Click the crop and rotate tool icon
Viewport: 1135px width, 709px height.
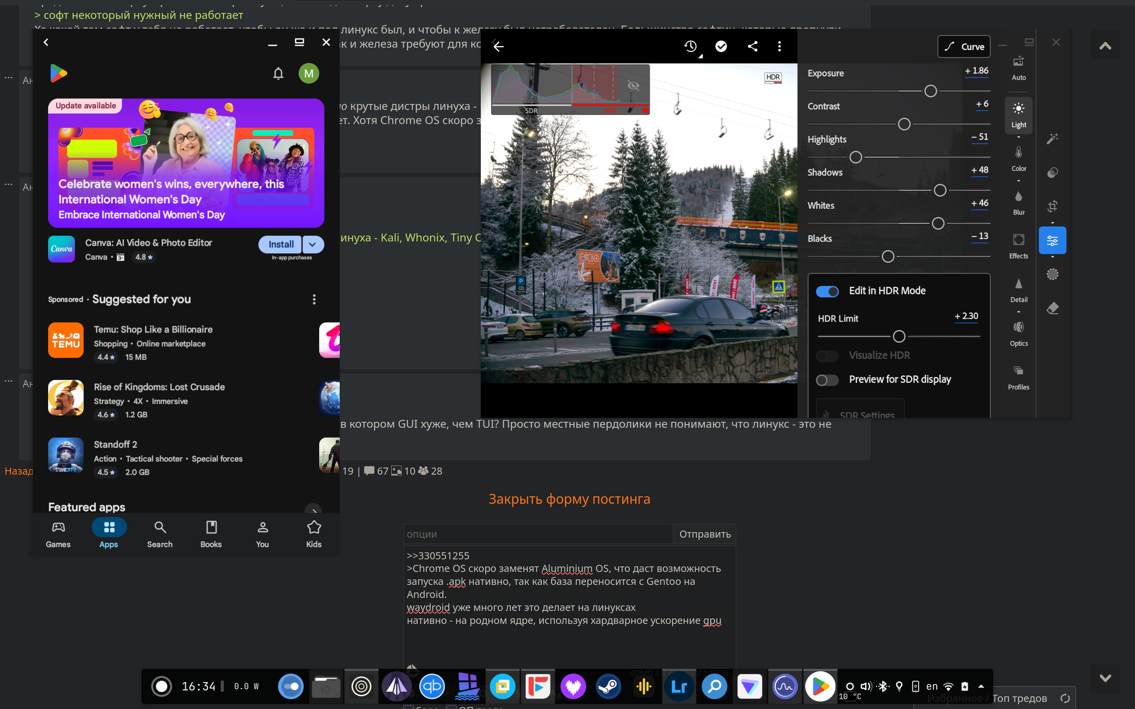click(x=1053, y=206)
